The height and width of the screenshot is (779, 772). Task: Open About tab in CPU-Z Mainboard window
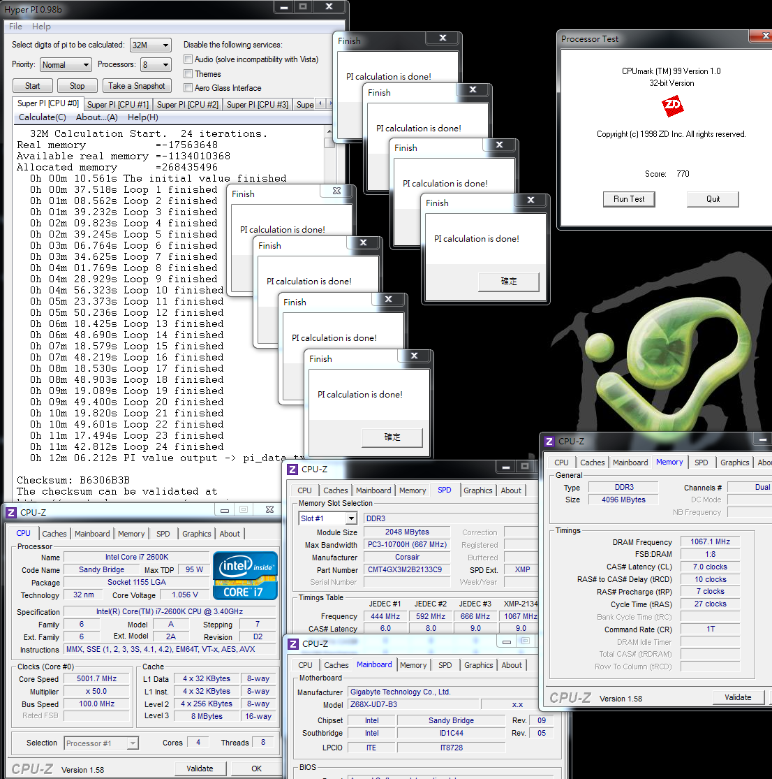pyautogui.click(x=512, y=665)
